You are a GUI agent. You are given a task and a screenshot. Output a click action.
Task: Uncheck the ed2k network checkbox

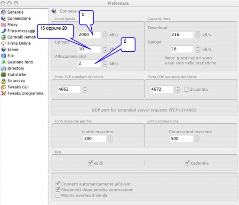tap(90, 163)
